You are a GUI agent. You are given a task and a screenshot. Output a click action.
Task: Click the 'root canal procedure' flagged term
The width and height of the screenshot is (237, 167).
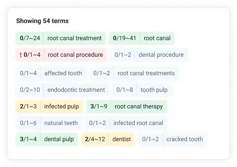[61, 55]
